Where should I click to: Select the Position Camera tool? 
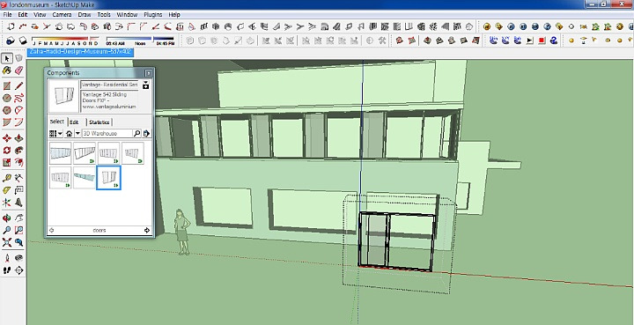click(7, 258)
